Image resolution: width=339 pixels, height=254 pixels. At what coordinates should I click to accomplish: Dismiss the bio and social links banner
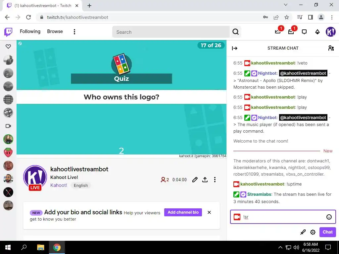pos(209,212)
